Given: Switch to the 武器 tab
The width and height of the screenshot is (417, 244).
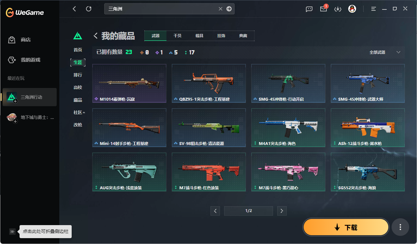Looking at the screenshot, I should coord(155,36).
